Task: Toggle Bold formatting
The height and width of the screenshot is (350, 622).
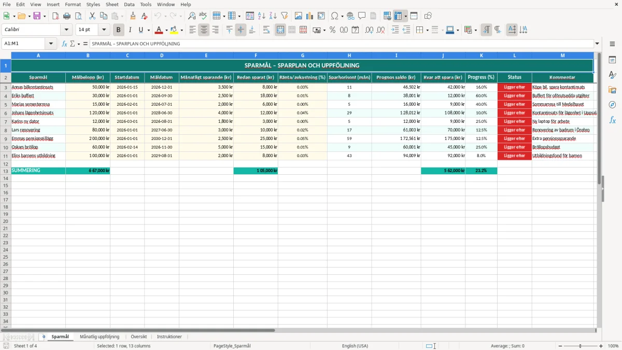Action: [x=118, y=30]
